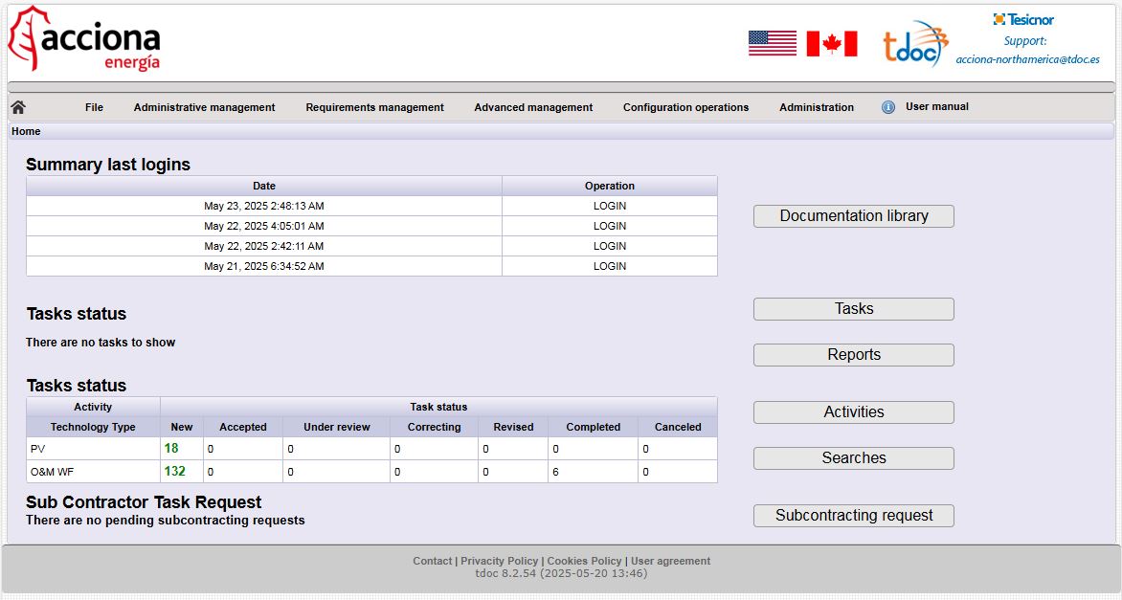Viewport: 1122px width, 600px height.
Task: Click the green 132 New count for O&M WF
Action: [x=174, y=471]
